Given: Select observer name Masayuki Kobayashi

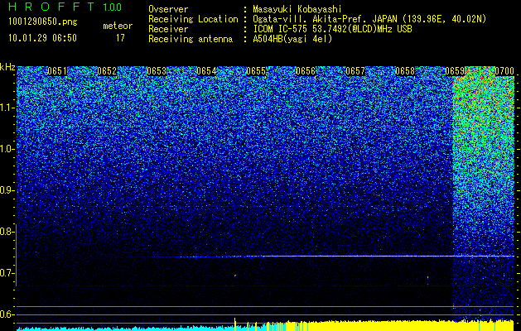Looking at the screenshot, I should tap(297, 10).
